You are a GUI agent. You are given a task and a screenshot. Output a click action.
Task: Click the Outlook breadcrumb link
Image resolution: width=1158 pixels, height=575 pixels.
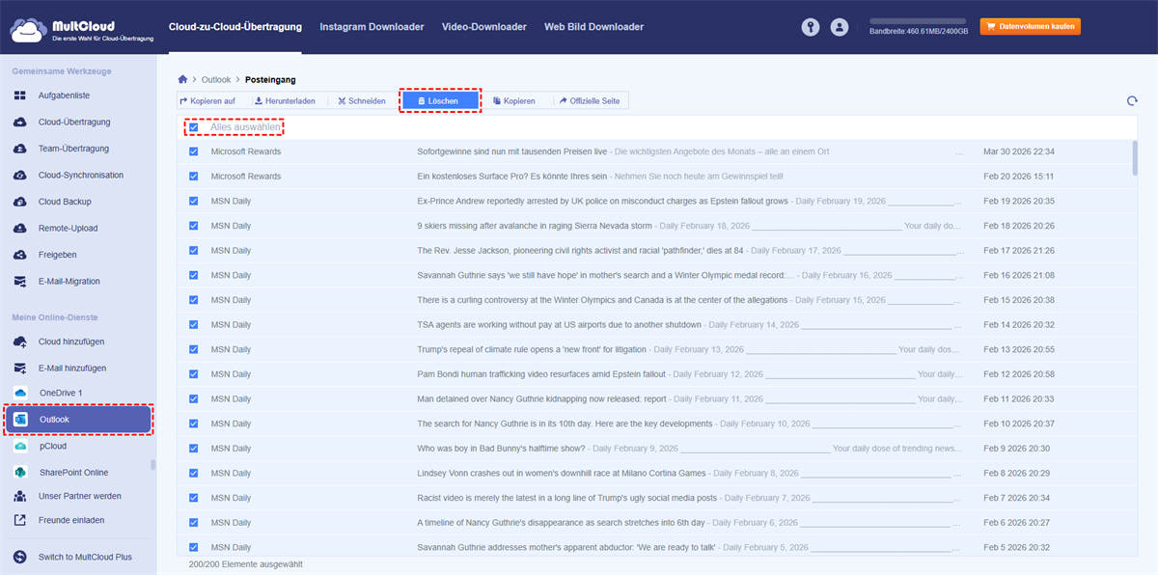(x=216, y=80)
